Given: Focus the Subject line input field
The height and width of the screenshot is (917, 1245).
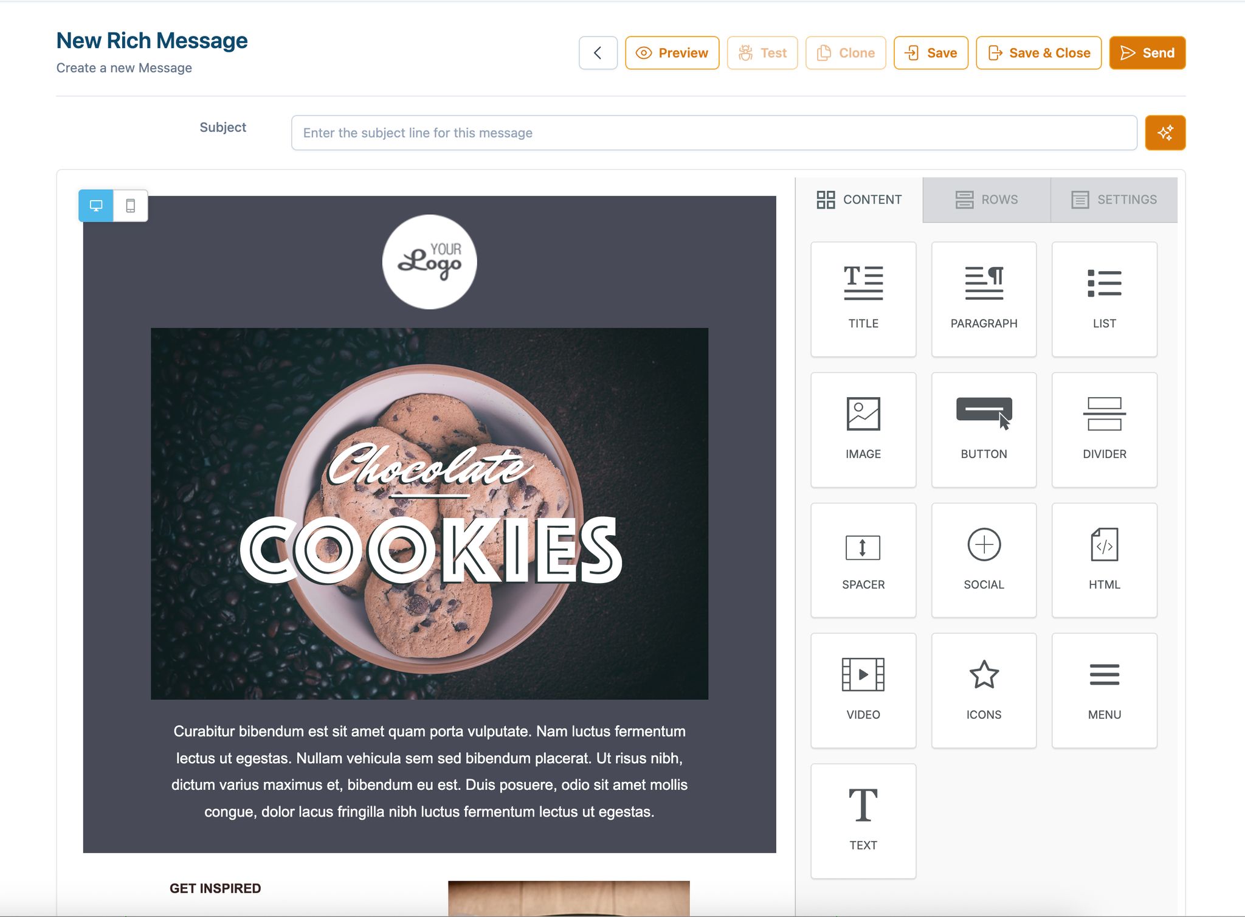Looking at the screenshot, I should pyautogui.click(x=714, y=133).
